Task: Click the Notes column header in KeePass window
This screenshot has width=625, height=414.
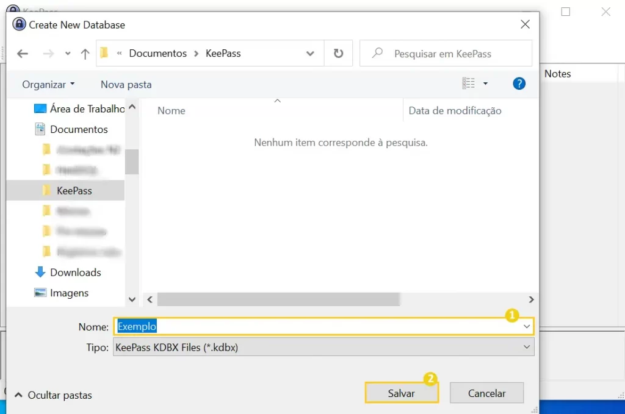Action: click(557, 74)
